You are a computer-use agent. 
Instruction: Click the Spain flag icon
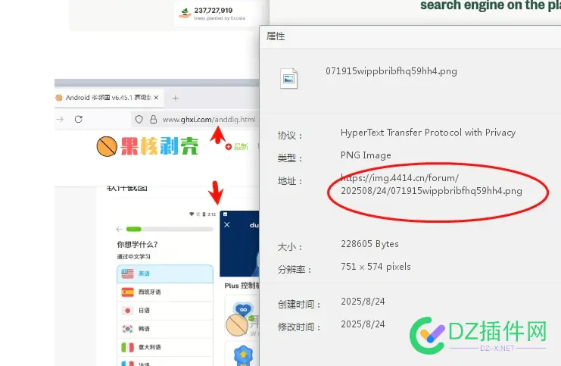[x=127, y=292]
